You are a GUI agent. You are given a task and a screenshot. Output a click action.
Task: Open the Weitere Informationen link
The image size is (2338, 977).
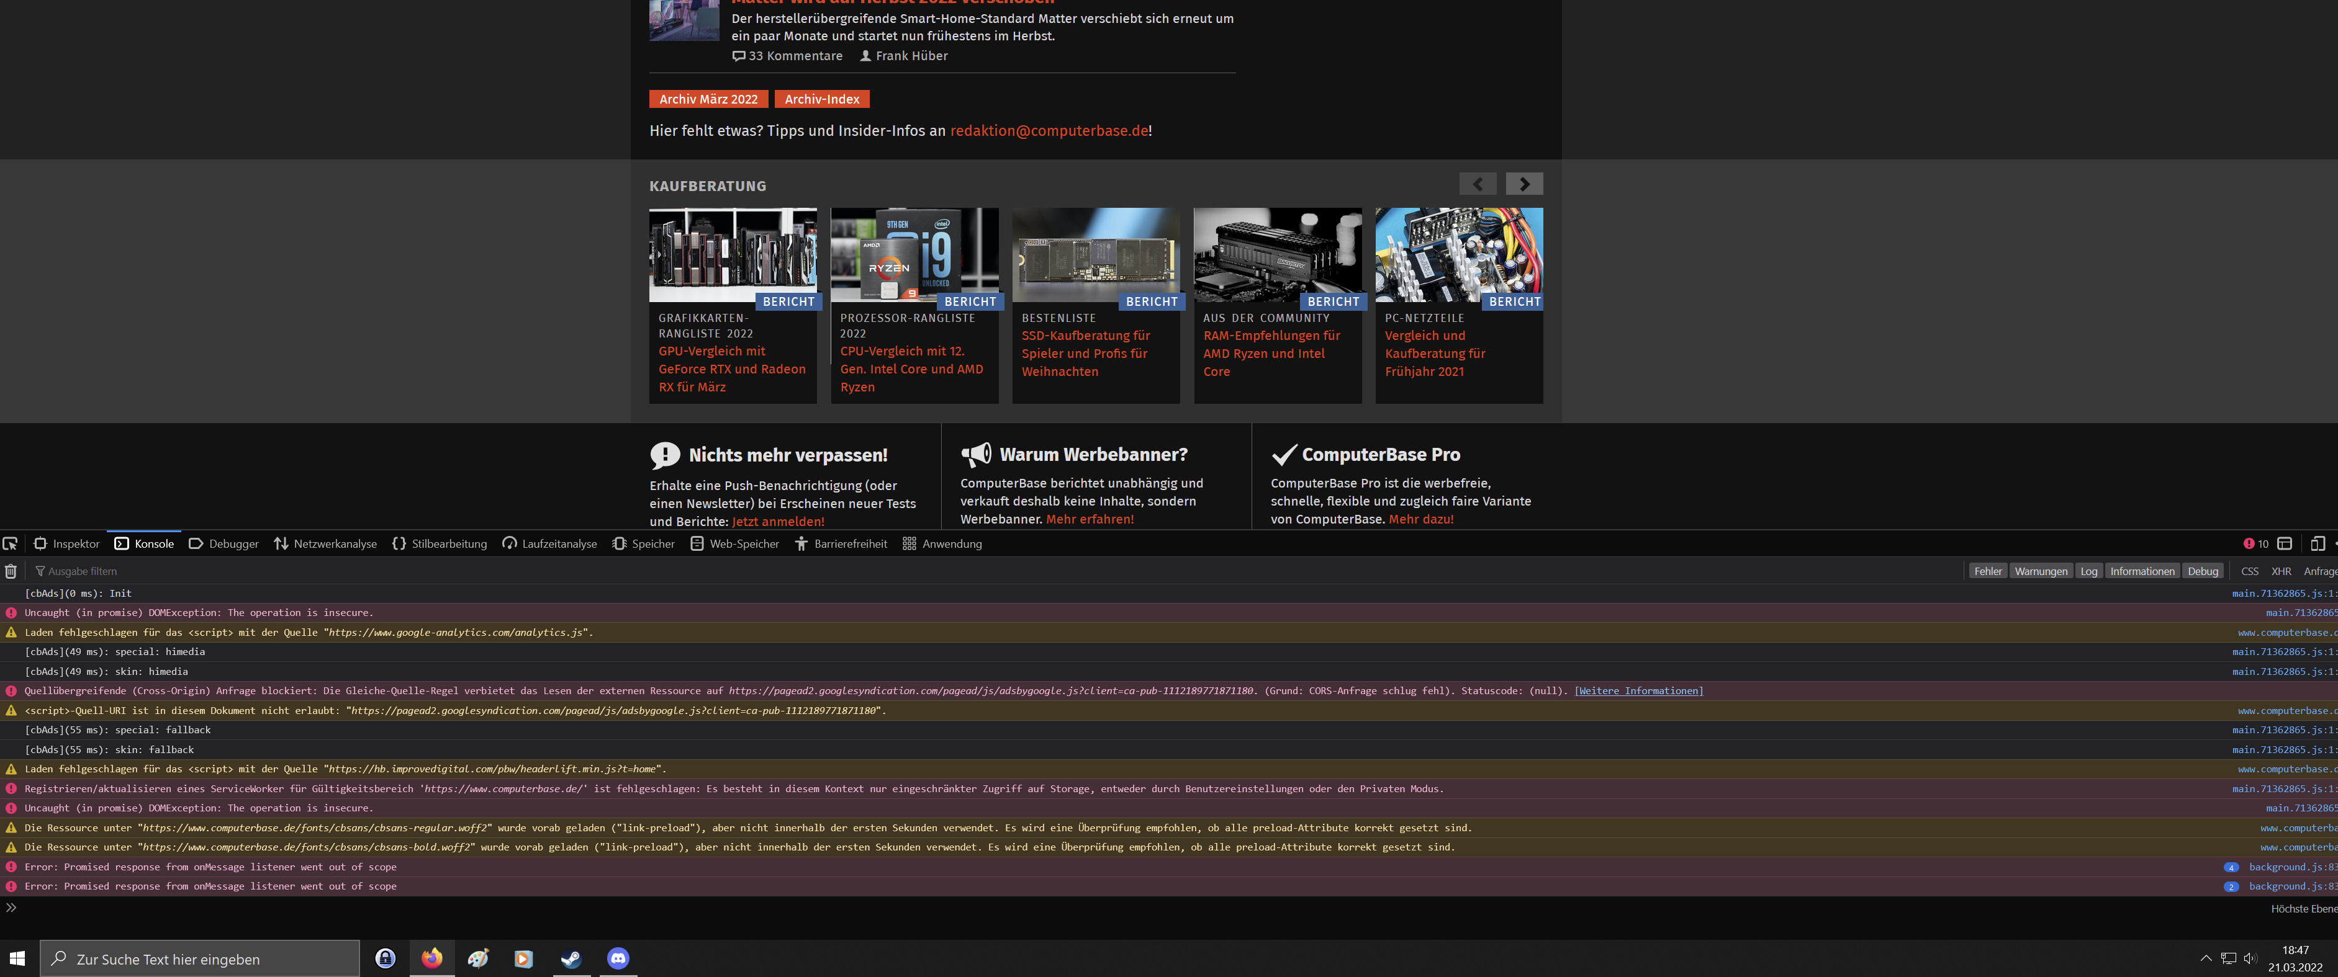coord(1638,690)
